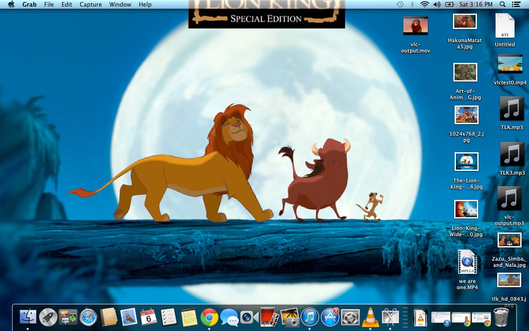Open the Window menu

(120, 5)
